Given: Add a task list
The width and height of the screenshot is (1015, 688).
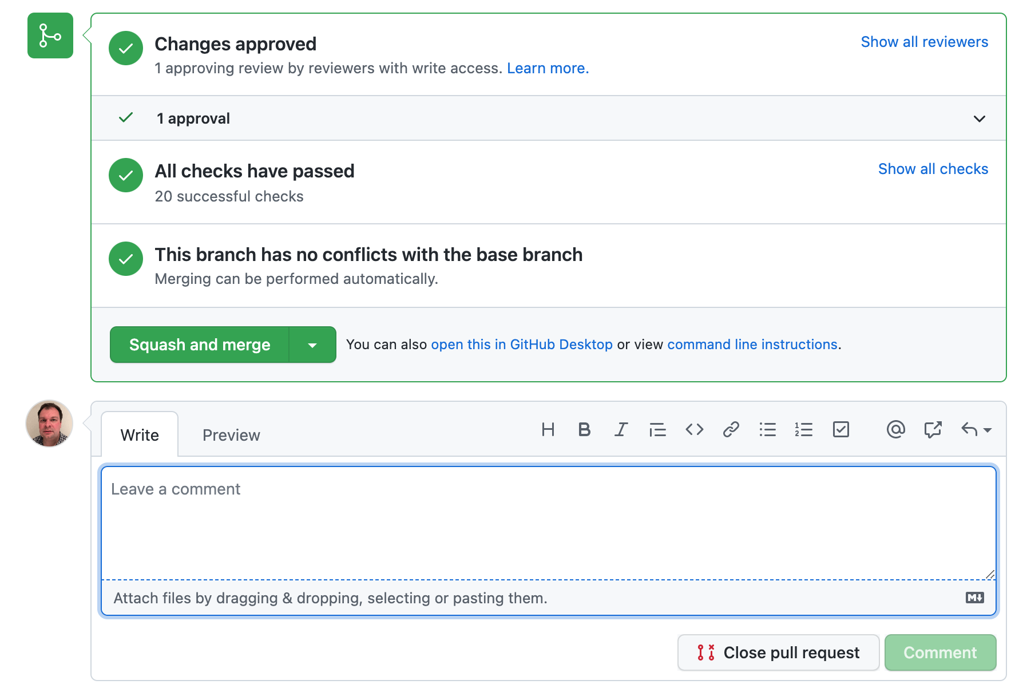Looking at the screenshot, I should 840,429.
